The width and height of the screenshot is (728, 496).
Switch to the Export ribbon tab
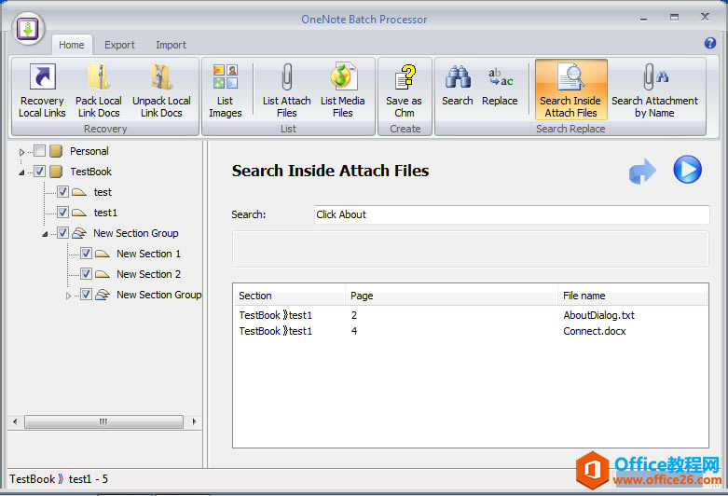click(119, 45)
